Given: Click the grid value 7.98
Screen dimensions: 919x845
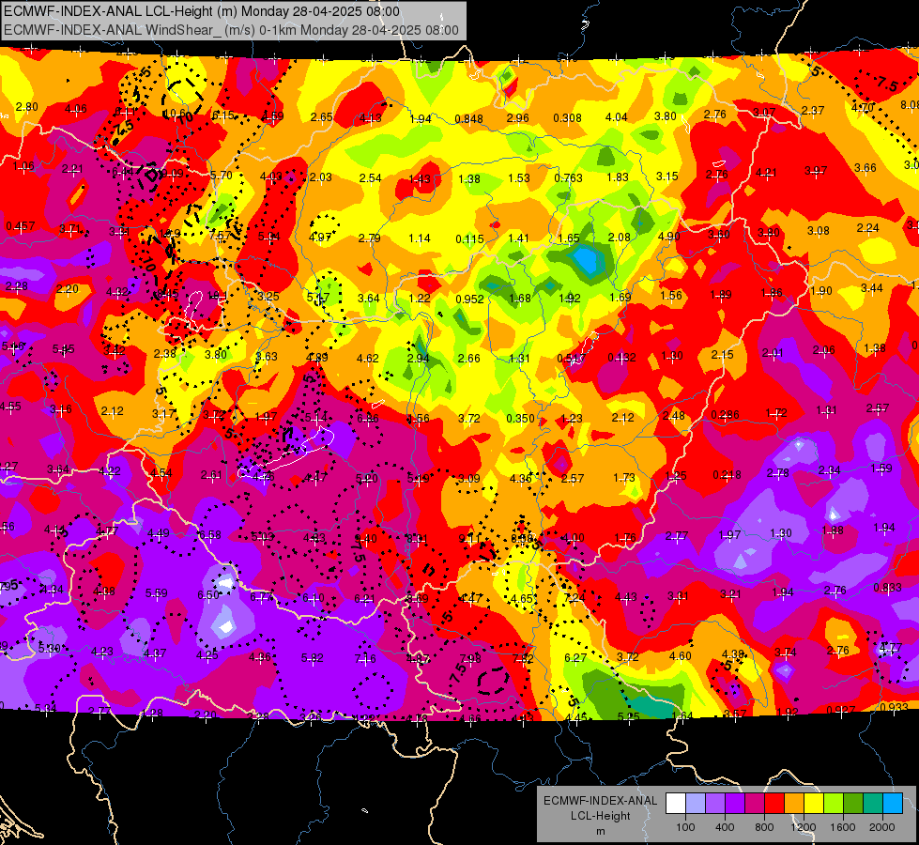Looking at the screenshot, I should (470, 658).
